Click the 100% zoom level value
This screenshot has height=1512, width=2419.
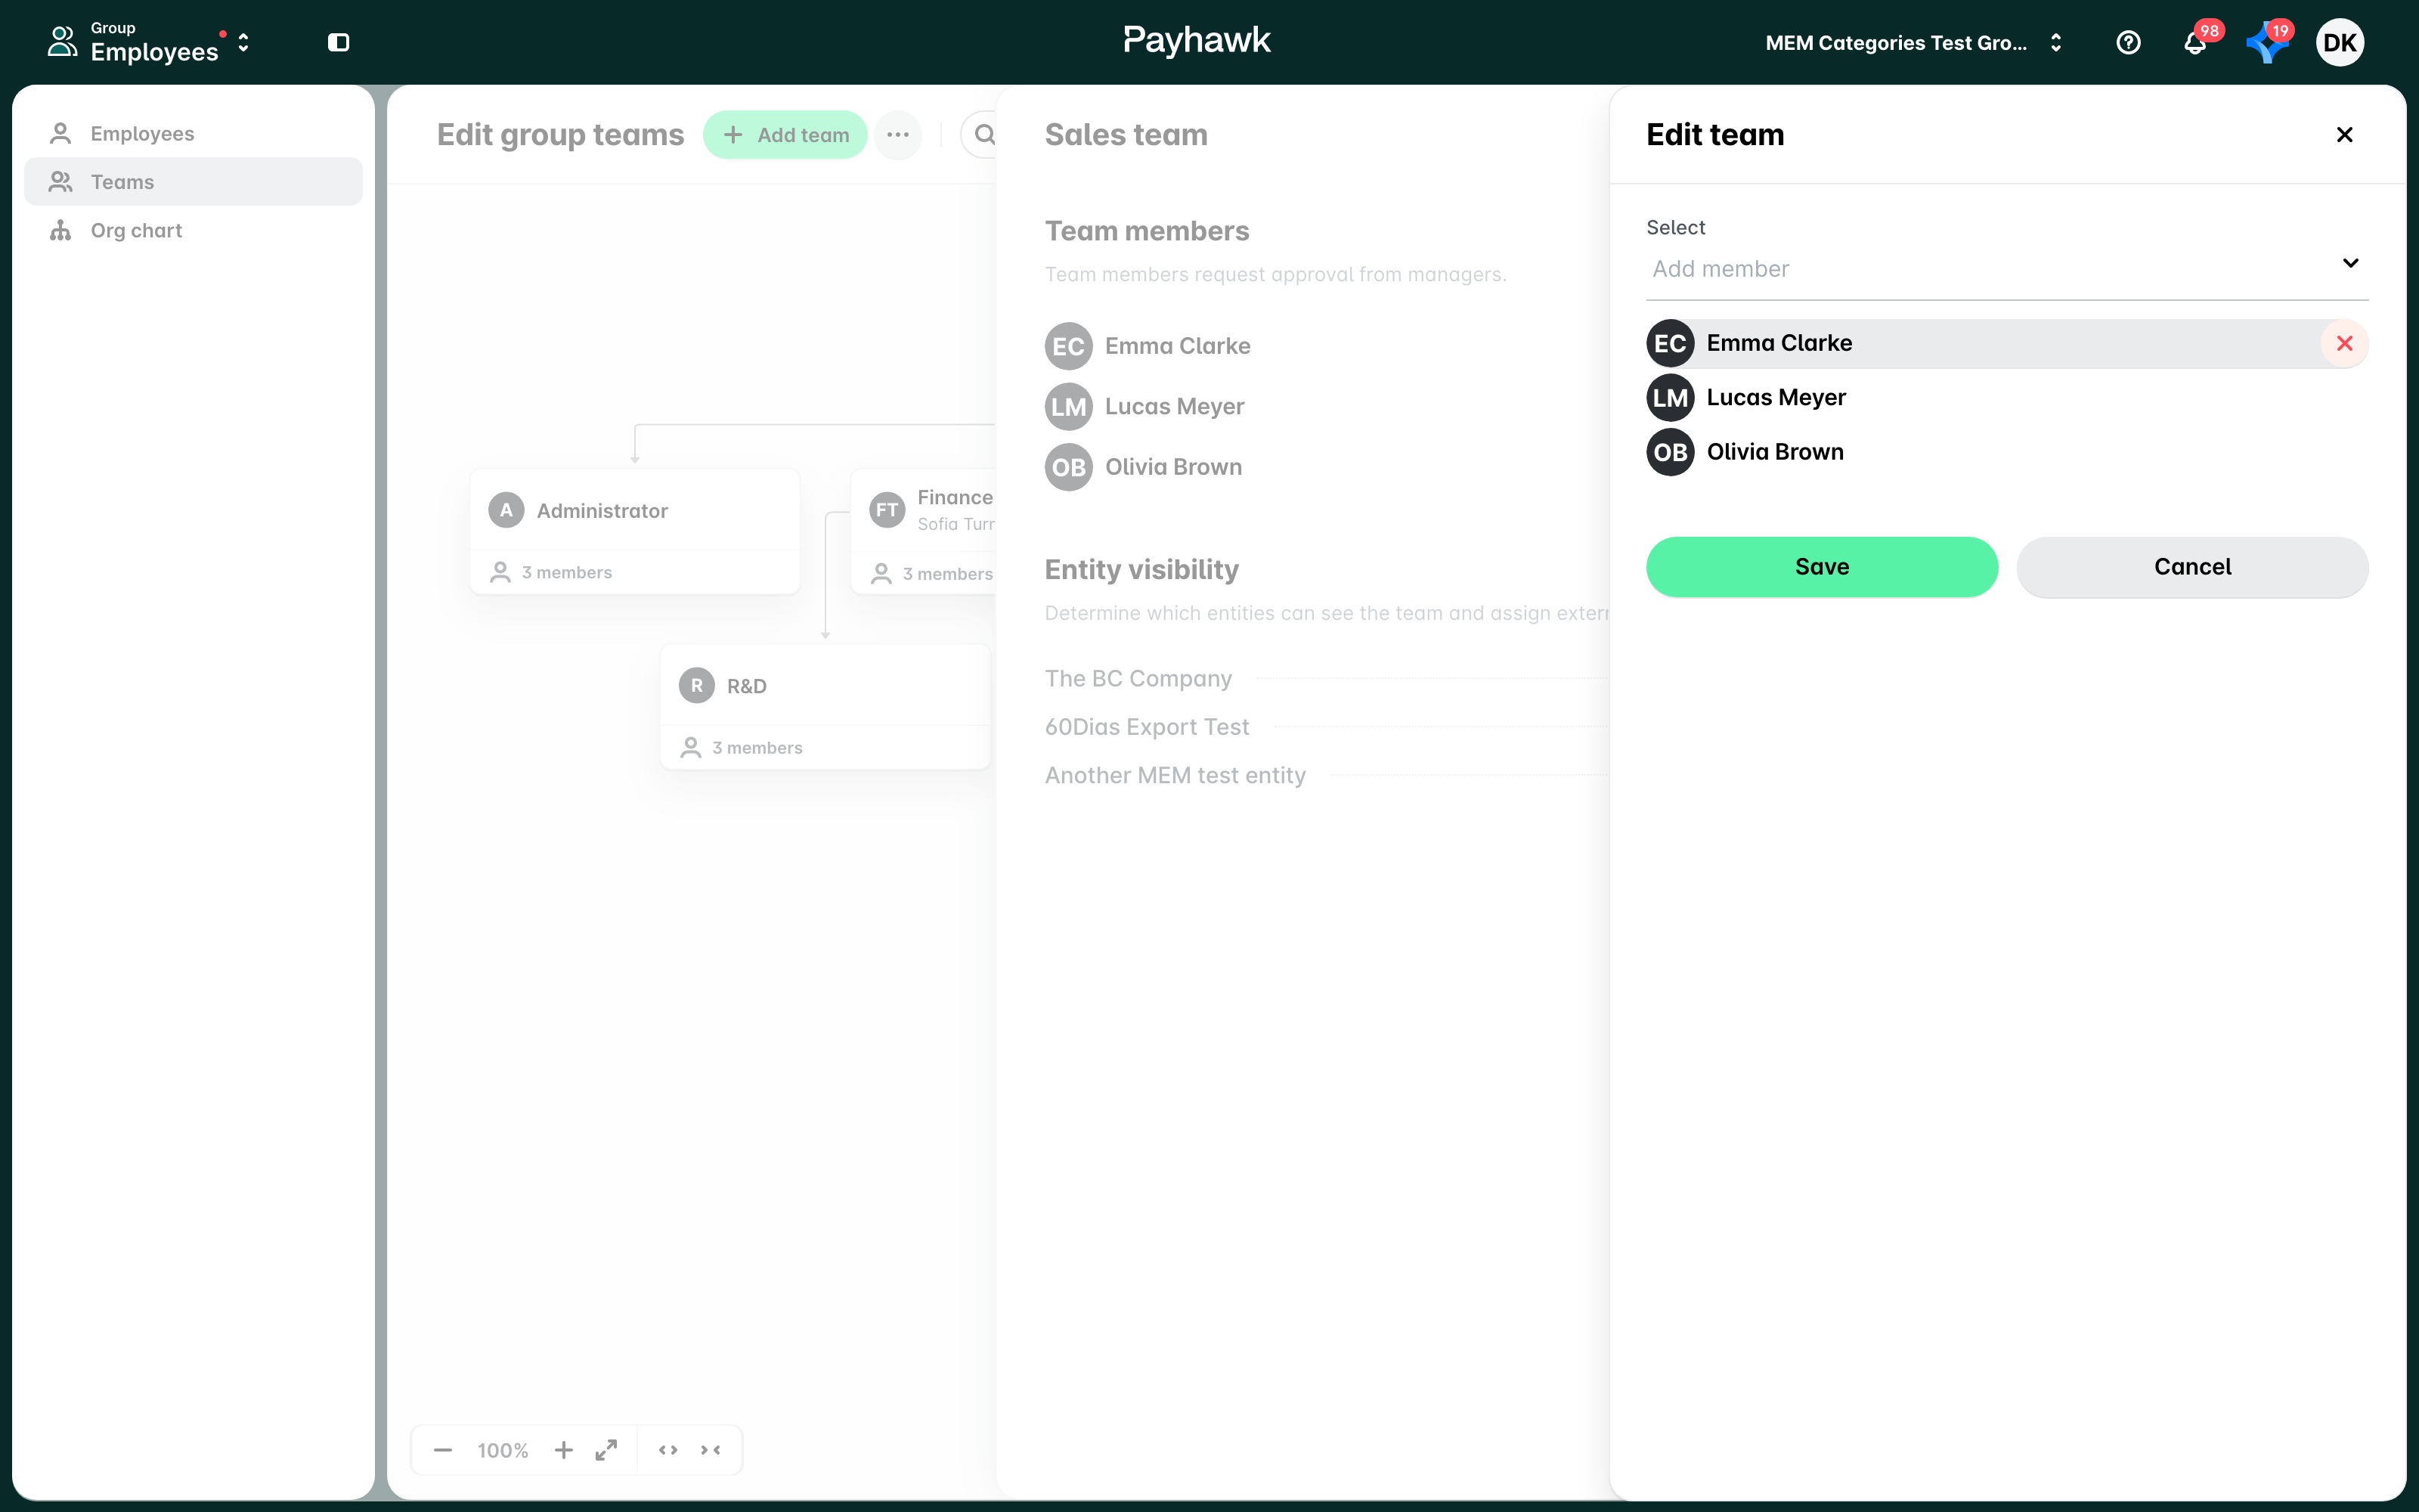point(503,1450)
